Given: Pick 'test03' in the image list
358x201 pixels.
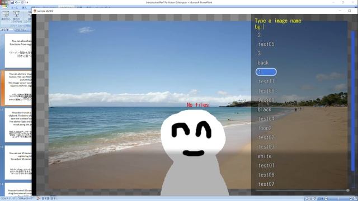Looking at the screenshot, I should click(266, 147).
